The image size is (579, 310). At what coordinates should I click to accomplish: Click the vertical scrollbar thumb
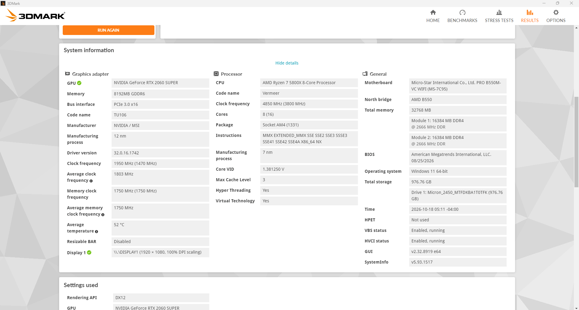coord(576,142)
